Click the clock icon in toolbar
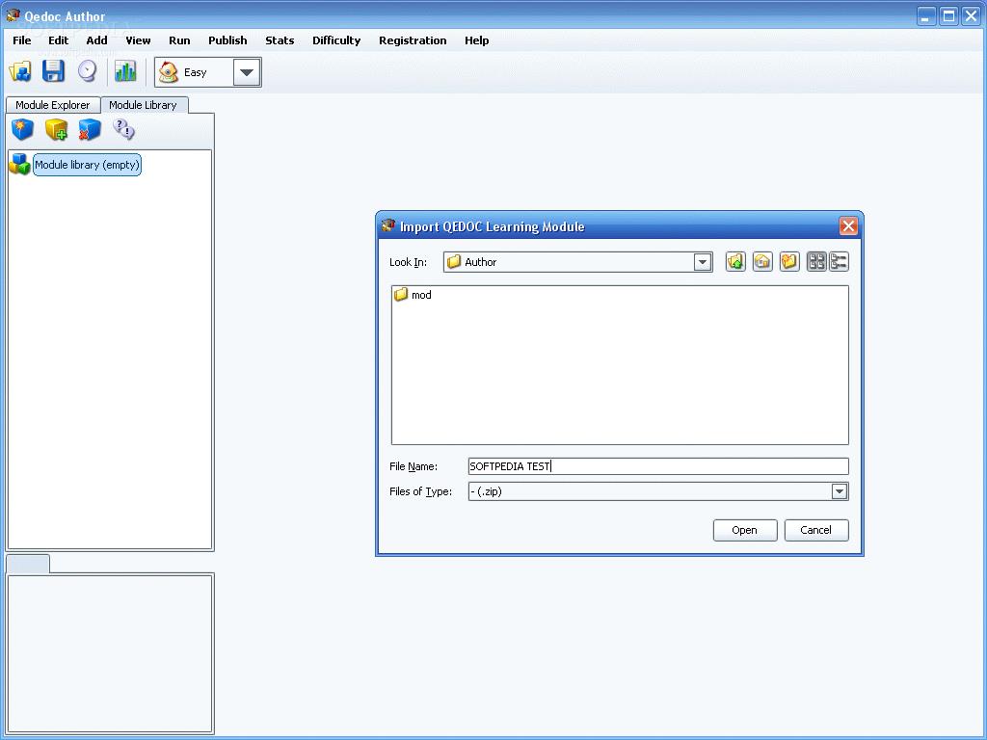This screenshot has height=740, width=987. coord(87,71)
